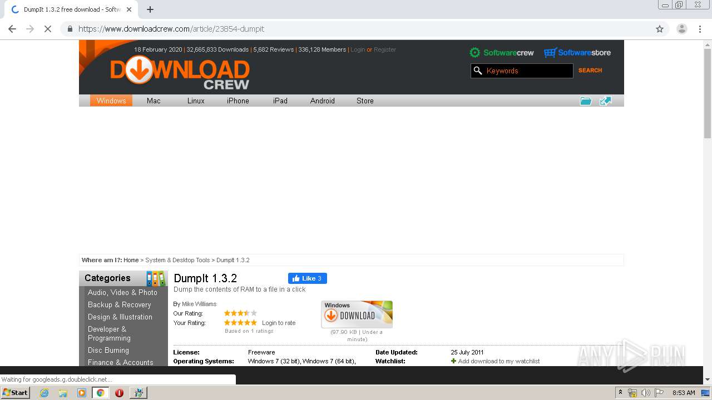
Task: Open File Explorer folder in taskbar
Action: click(63, 393)
